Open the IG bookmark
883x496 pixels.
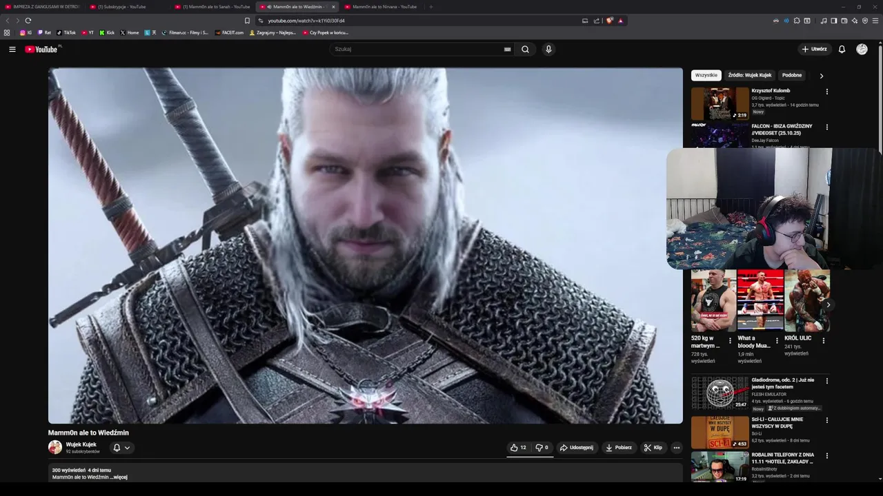pos(26,32)
